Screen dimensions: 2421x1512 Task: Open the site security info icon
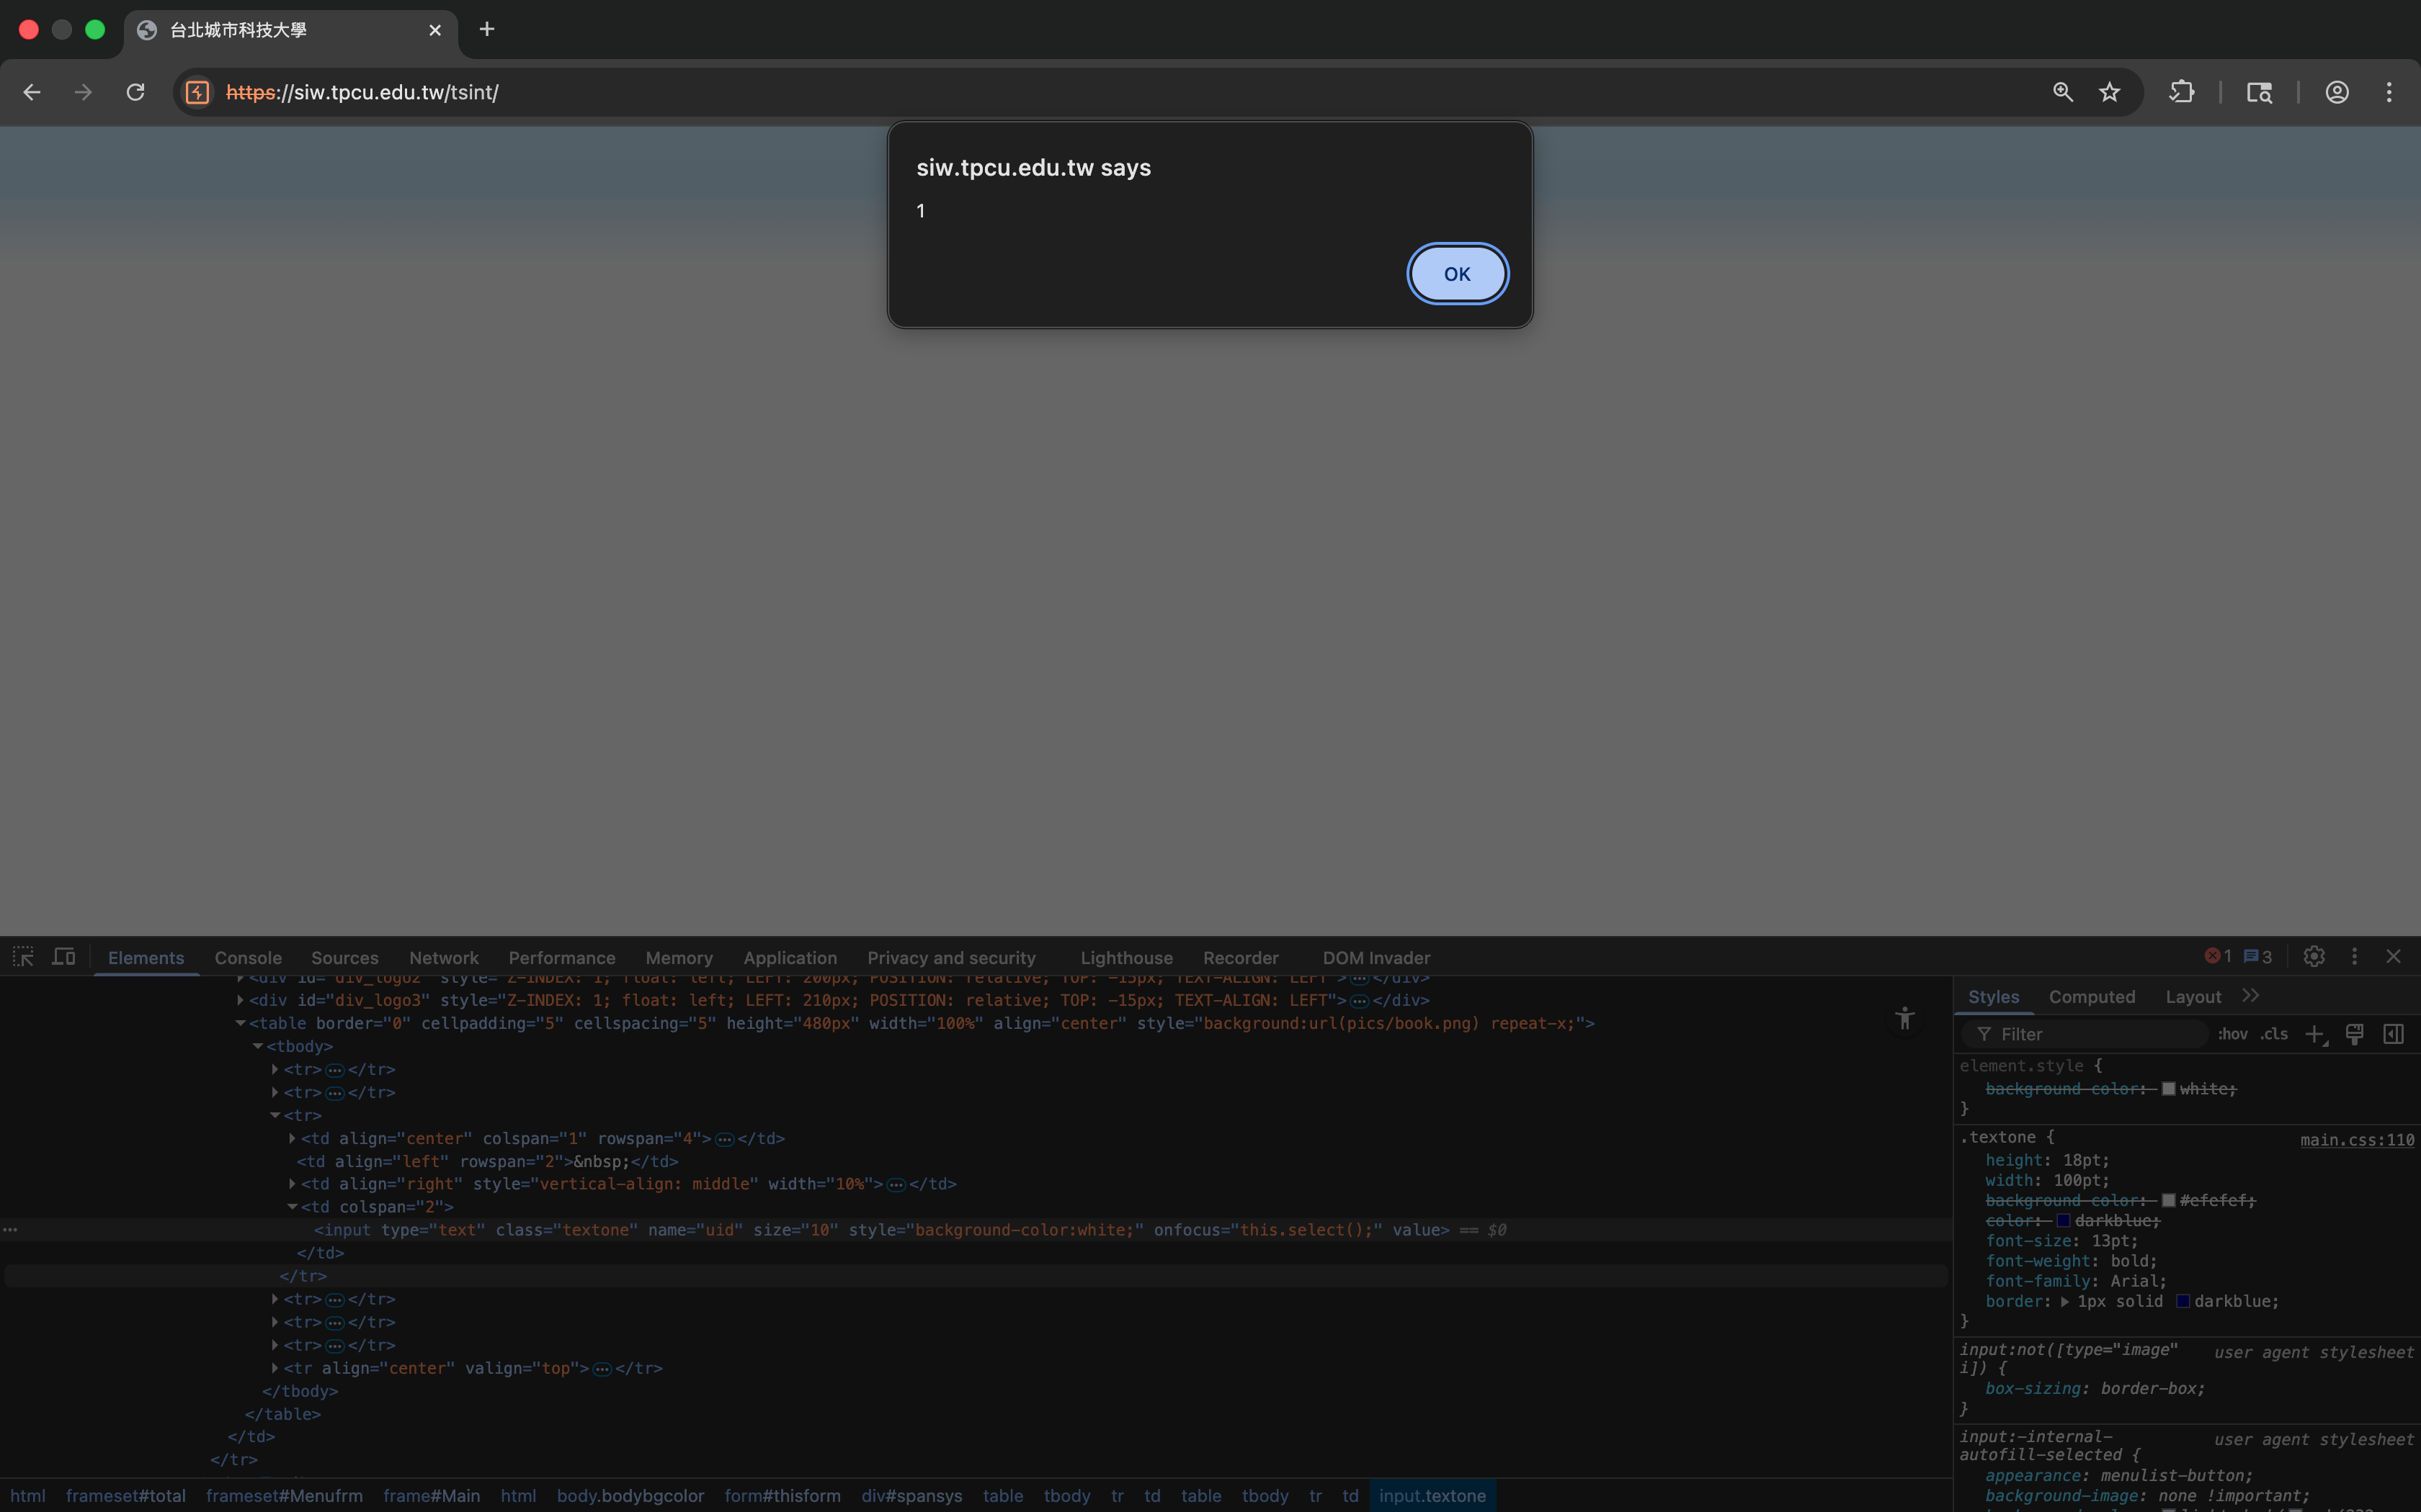(x=198, y=92)
